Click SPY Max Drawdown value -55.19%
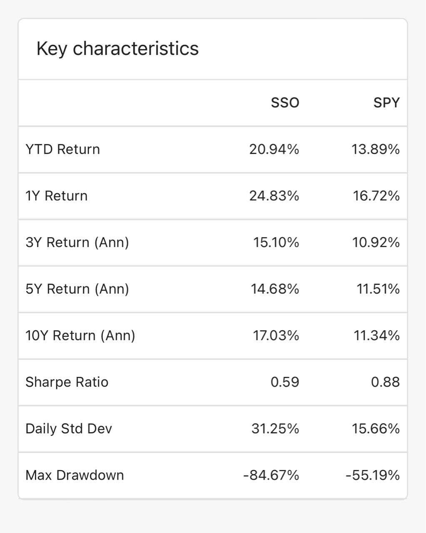The width and height of the screenshot is (426, 533). [373, 475]
